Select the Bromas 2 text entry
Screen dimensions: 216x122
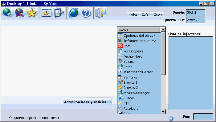point(131,88)
